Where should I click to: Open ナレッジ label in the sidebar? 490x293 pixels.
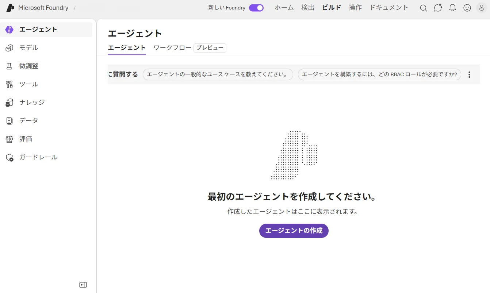coord(32,103)
